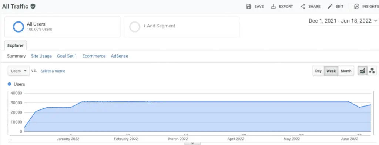Click the 100.00% Users text
Viewport: 379px width, 145px height.
(x=39, y=30)
